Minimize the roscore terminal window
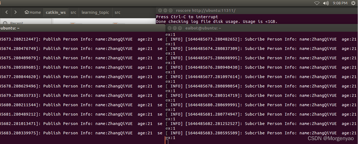Screen dimensions: 358x144 click(x=165, y=10)
